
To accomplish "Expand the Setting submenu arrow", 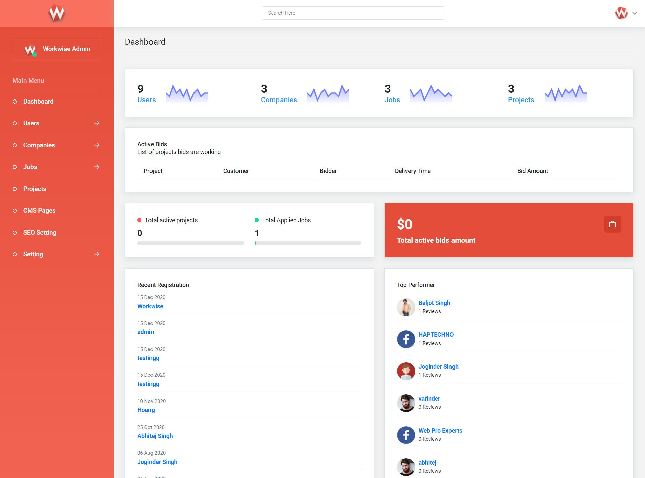I will click(x=97, y=254).
